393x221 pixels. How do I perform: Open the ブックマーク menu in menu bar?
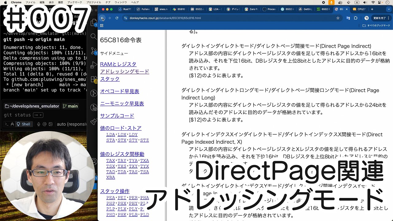pos(74,2)
